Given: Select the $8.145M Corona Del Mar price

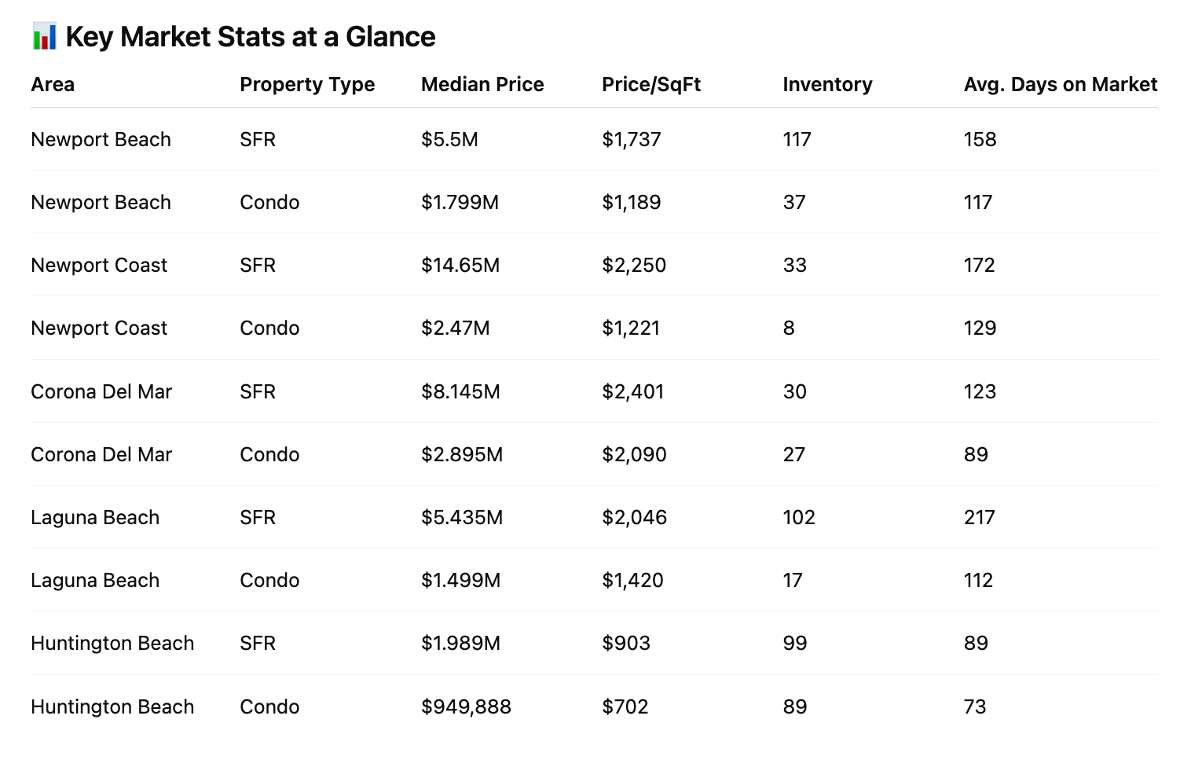Looking at the screenshot, I should tap(460, 391).
